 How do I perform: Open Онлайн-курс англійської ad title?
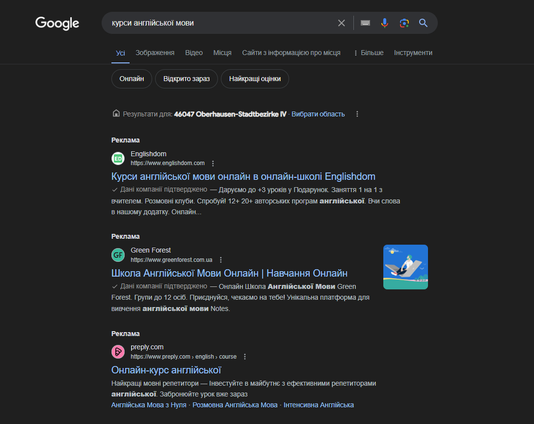click(x=166, y=370)
